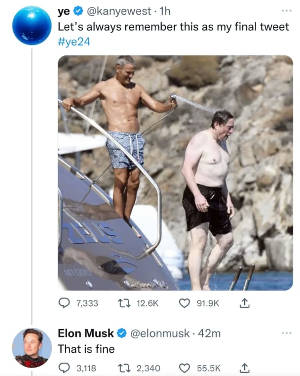This screenshot has width=300, height=376.
Task: Click the @elonmusk handle
Action: pos(160,333)
